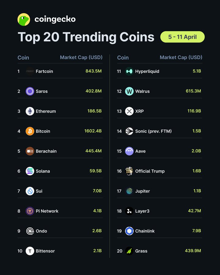The width and height of the screenshot is (220, 275).
Task: Click the Pi Network icon
Action: pyautogui.click(x=30, y=211)
